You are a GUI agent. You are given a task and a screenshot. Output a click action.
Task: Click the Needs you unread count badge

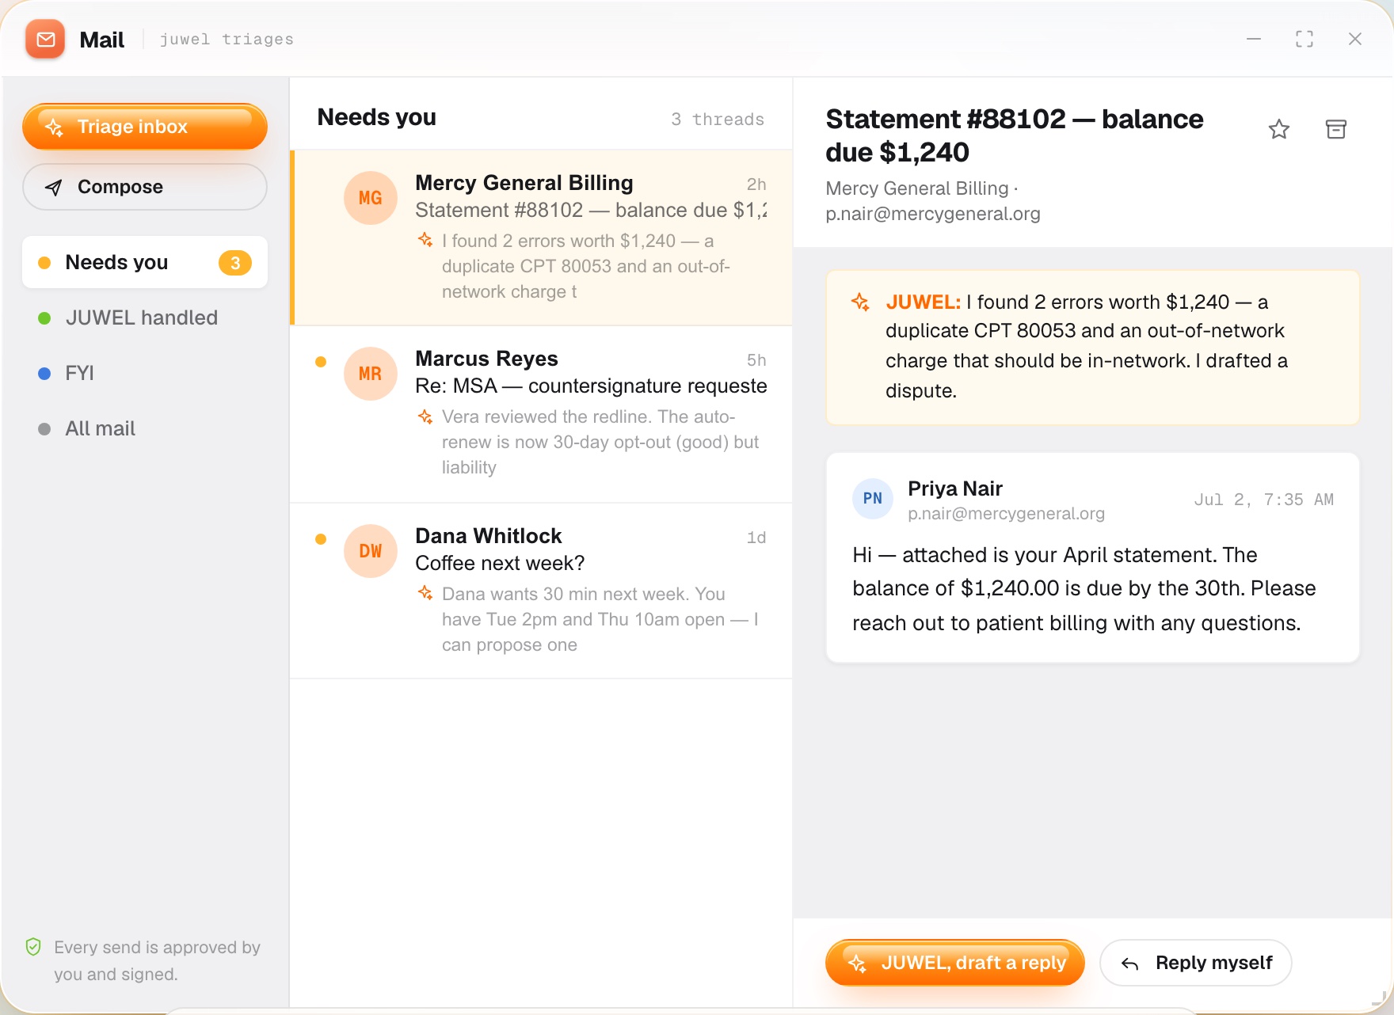[235, 263]
